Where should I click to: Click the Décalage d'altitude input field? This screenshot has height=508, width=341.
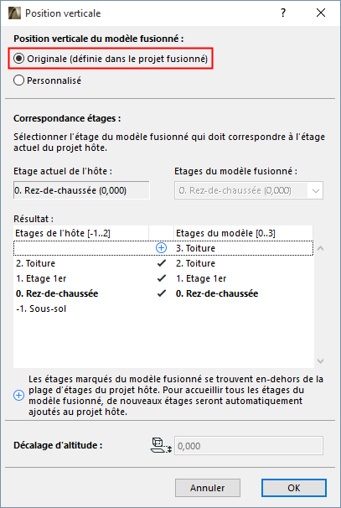[x=249, y=446]
